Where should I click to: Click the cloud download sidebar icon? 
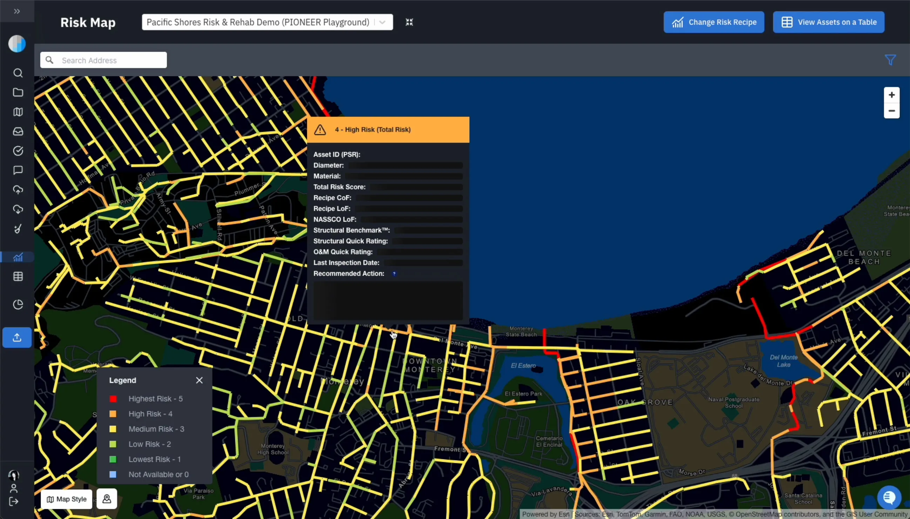coord(18,209)
